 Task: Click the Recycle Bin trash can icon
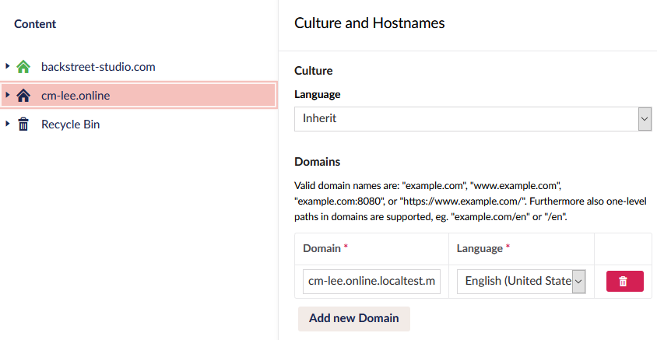tap(23, 124)
